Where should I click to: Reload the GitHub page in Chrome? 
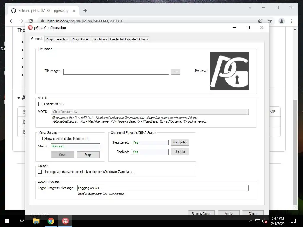pyautogui.click(x=31, y=21)
